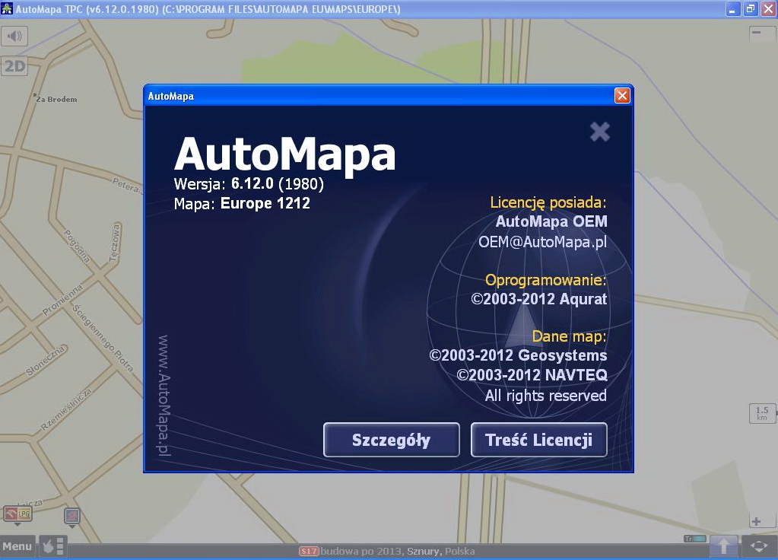The width and height of the screenshot is (778, 560).
Task: Click ©2003-2012 Aqurat text
Action: [x=539, y=299]
